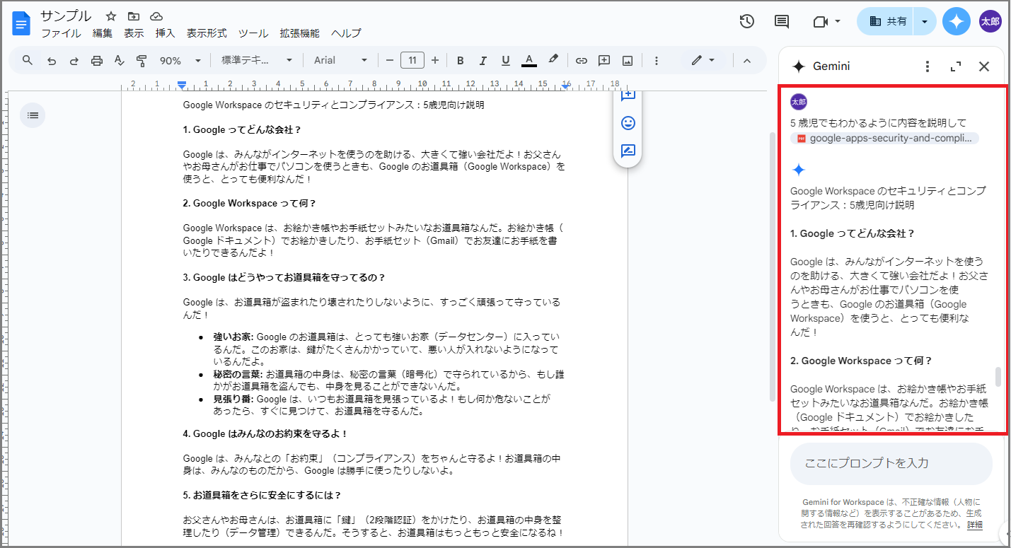Open the Arial font dropdown

tap(341, 61)
